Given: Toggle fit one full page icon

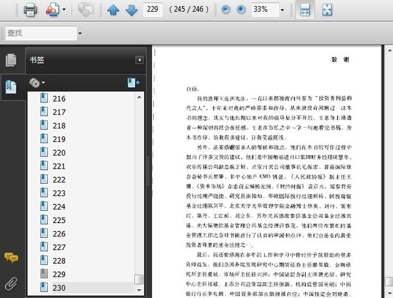Looking at the screenshot, I should click(327, 10).
